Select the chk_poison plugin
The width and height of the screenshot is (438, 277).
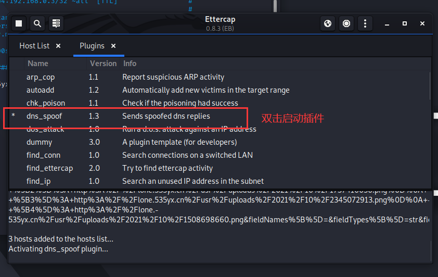coord(220,103)
